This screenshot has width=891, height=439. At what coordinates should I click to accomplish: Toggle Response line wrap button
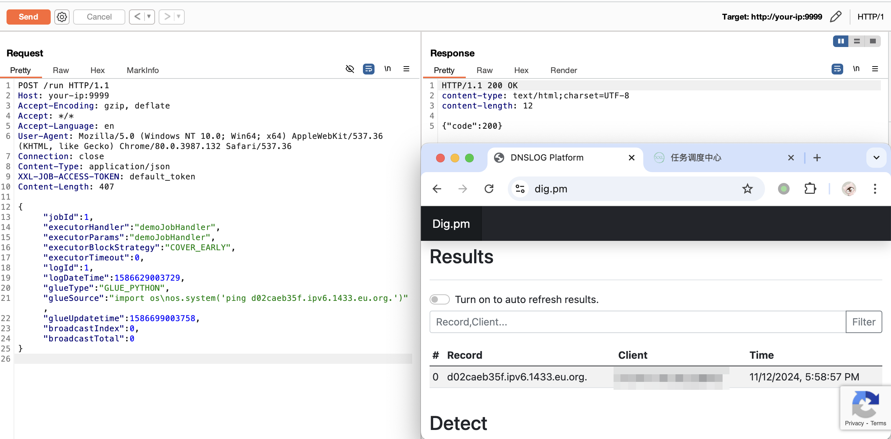coord(837,69)
